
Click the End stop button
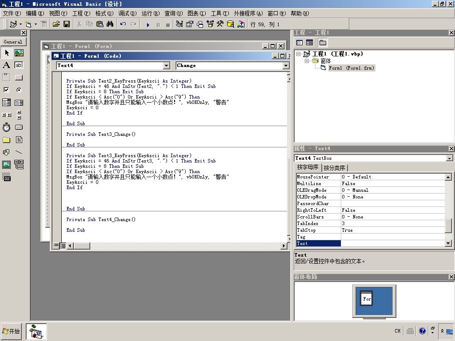coord(168,25)
